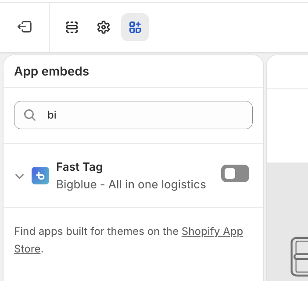Expand the Fast Tag settings chevron
The height and width of the screenshot is (281, 308).
point(19,176)
